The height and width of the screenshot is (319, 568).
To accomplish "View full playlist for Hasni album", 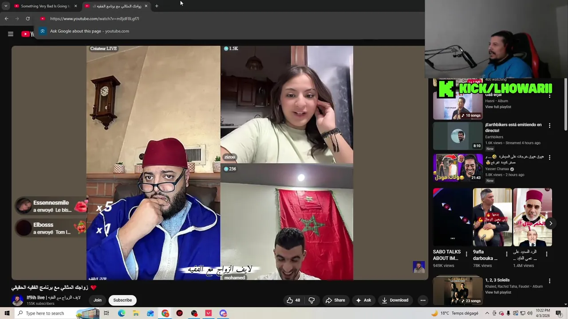I will (498, 107).
